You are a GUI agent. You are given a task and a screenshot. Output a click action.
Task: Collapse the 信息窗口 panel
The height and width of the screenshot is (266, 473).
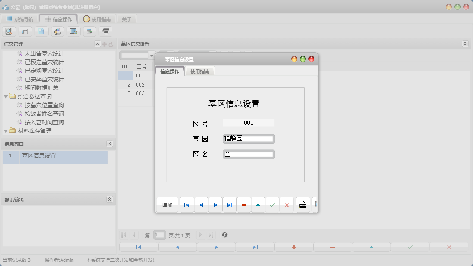point(109,144)
